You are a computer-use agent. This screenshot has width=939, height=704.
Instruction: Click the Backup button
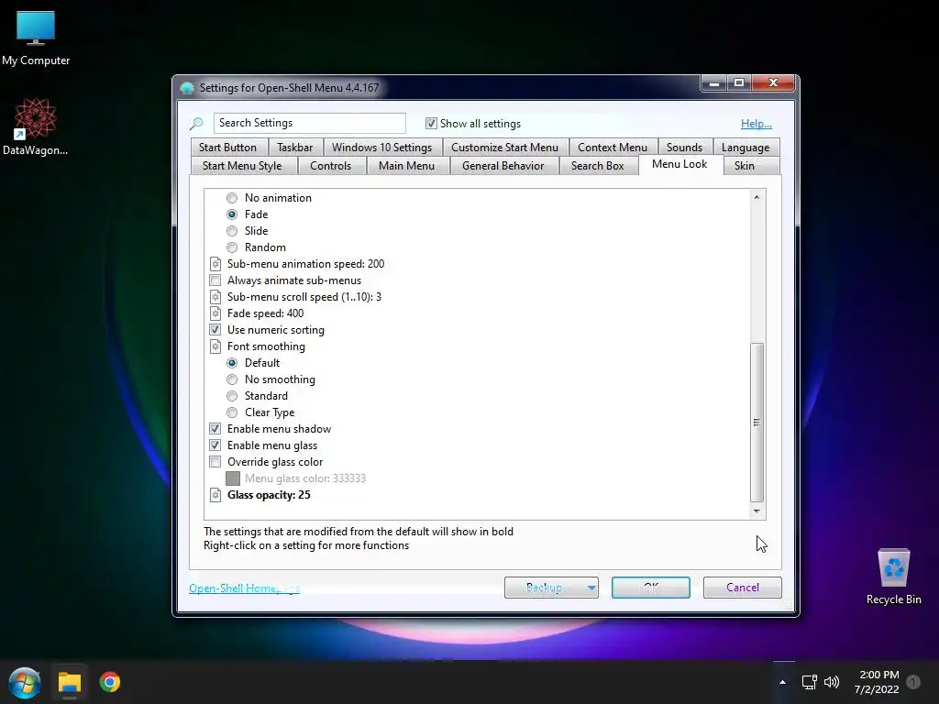(545, 588)
